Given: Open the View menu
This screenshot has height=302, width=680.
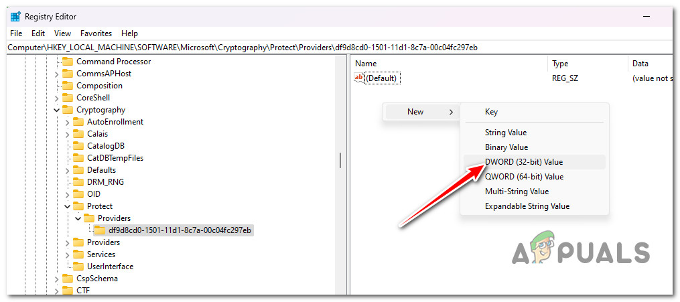Looking at the screenshot, I should tap(62, 33).
